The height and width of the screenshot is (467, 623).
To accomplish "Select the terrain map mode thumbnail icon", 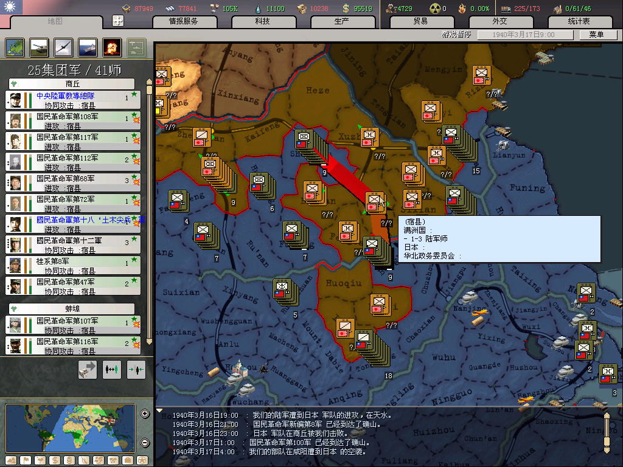I will coord(15,47).
